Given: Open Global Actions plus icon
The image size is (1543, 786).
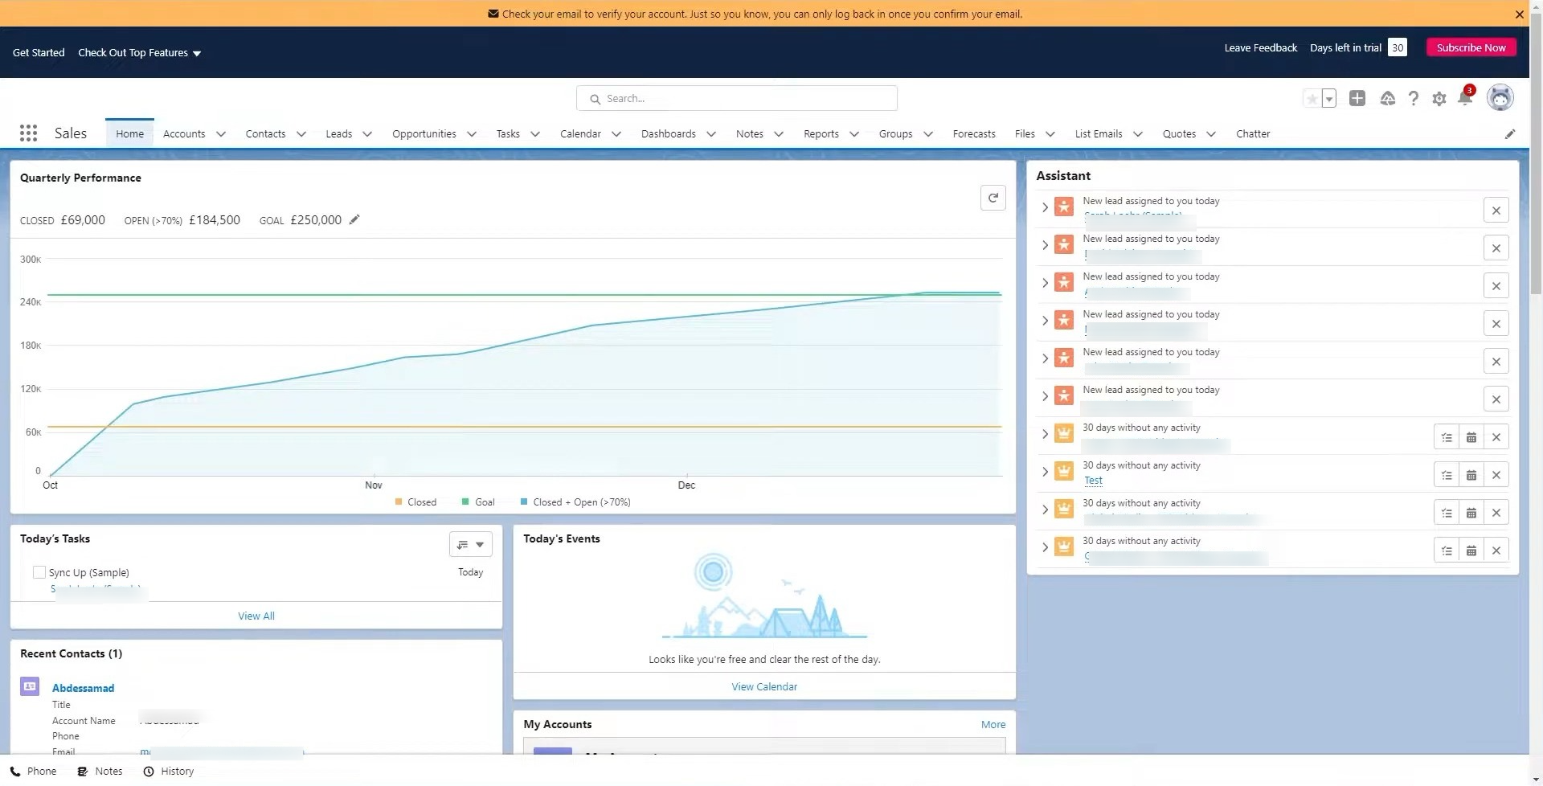Looking at the screenshot, I should pos(1357,98).
